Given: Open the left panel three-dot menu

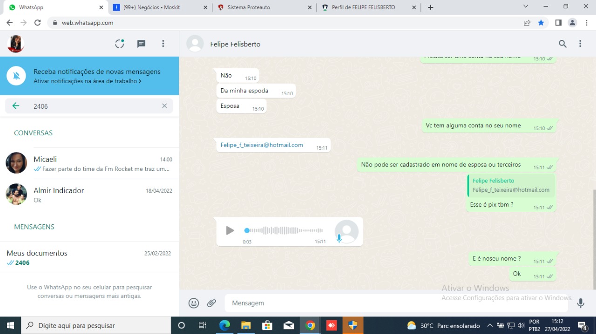Looking at the screenshot, I should (x=163, y=44).
